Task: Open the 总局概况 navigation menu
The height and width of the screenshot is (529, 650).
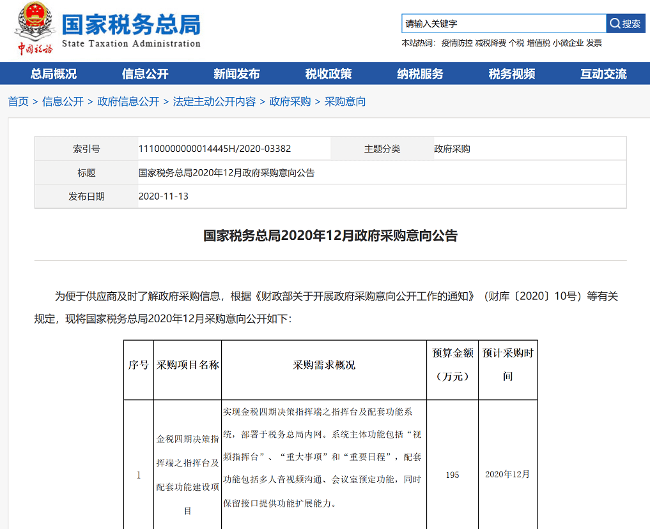Action: pos(54,74)
